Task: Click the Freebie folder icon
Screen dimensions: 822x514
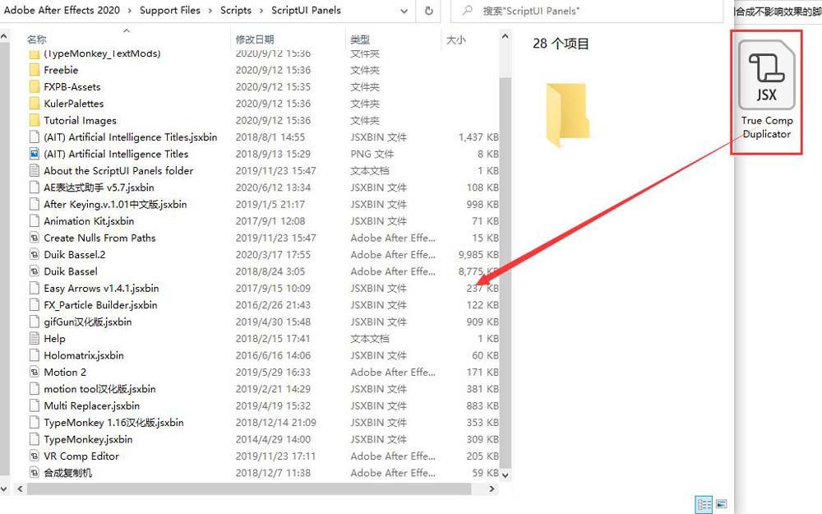Action: point(35,70)
